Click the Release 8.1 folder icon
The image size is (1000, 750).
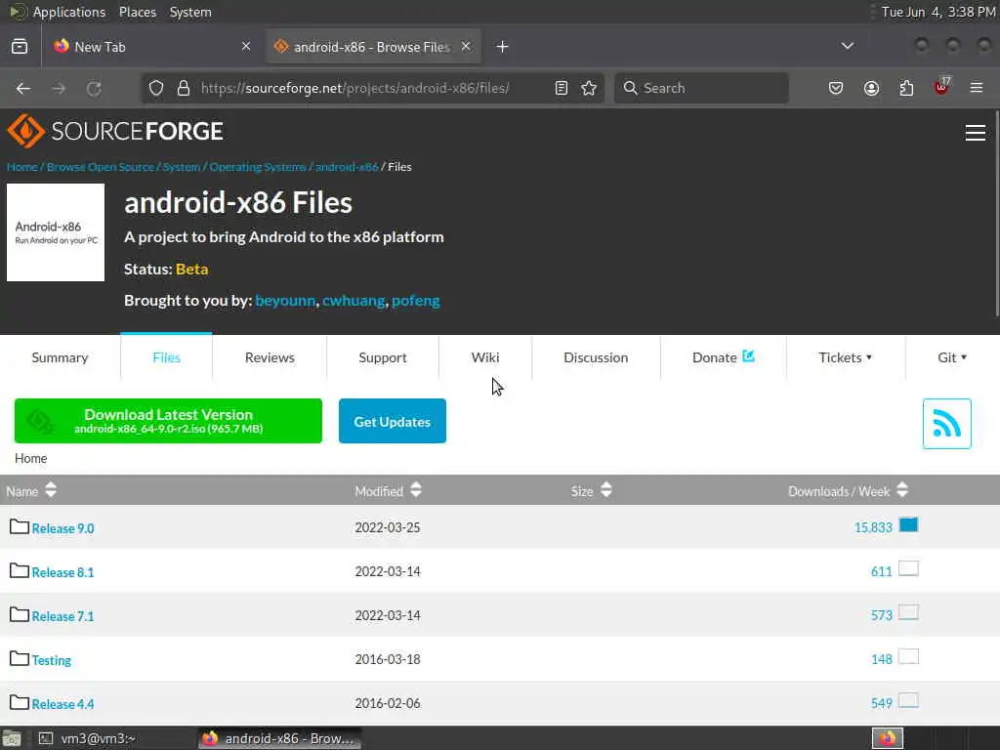[x=20, y=570]
